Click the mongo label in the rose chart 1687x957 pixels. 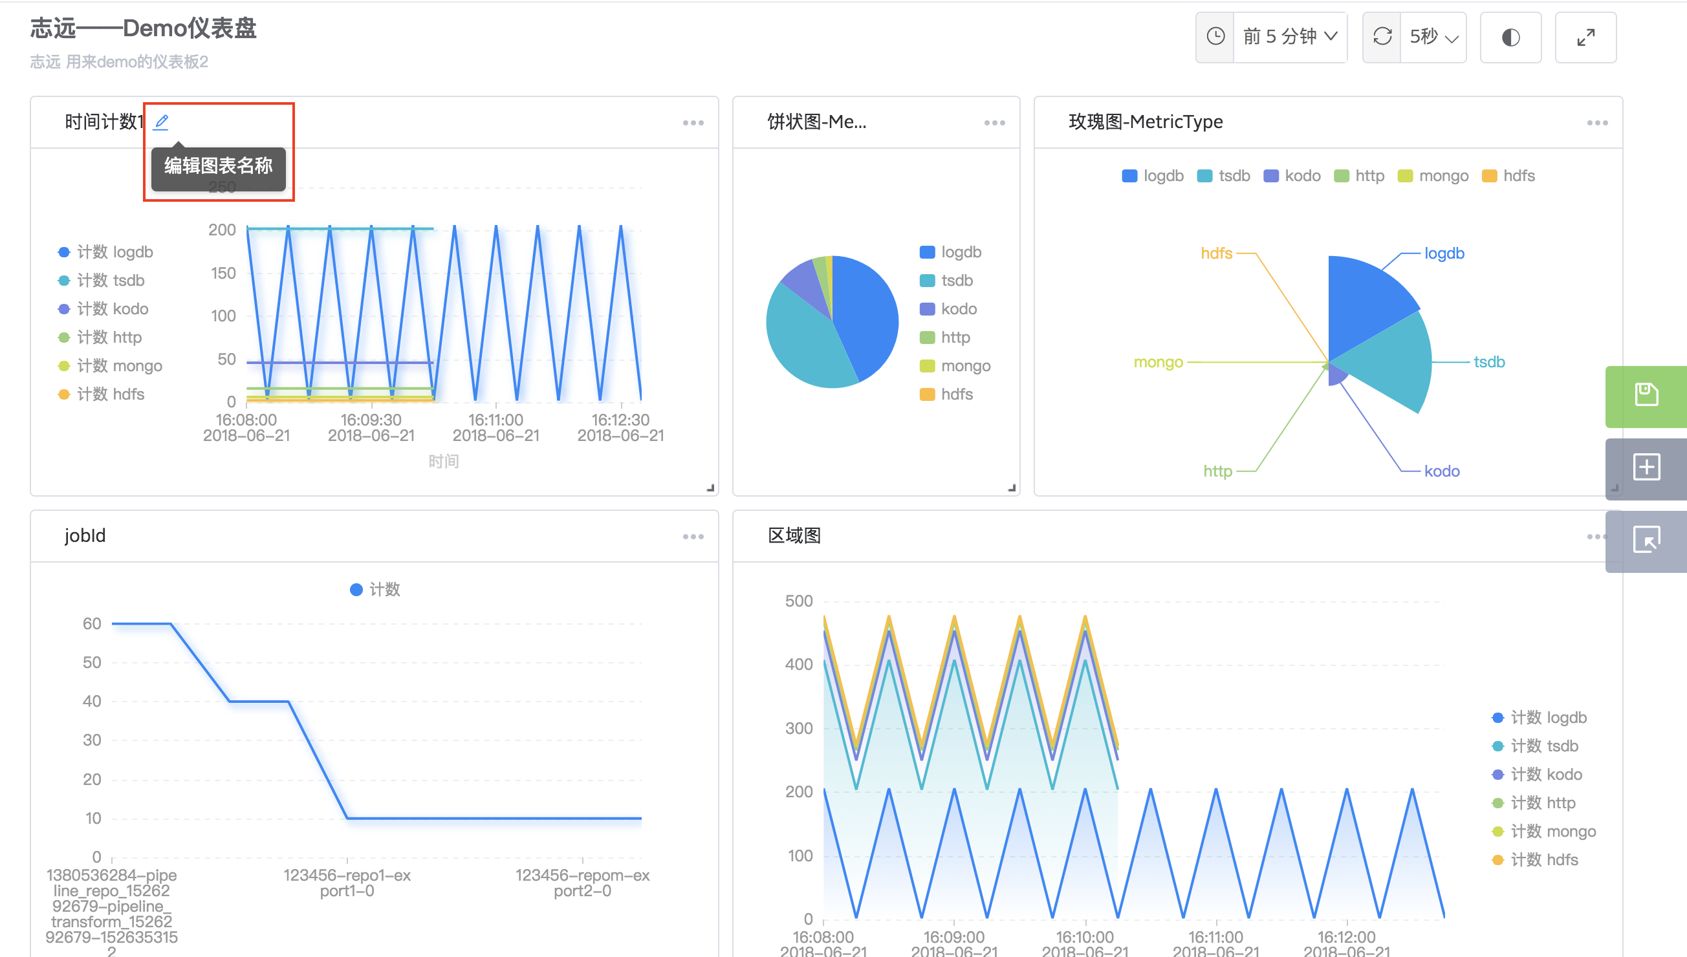(x=1158, y=362)
